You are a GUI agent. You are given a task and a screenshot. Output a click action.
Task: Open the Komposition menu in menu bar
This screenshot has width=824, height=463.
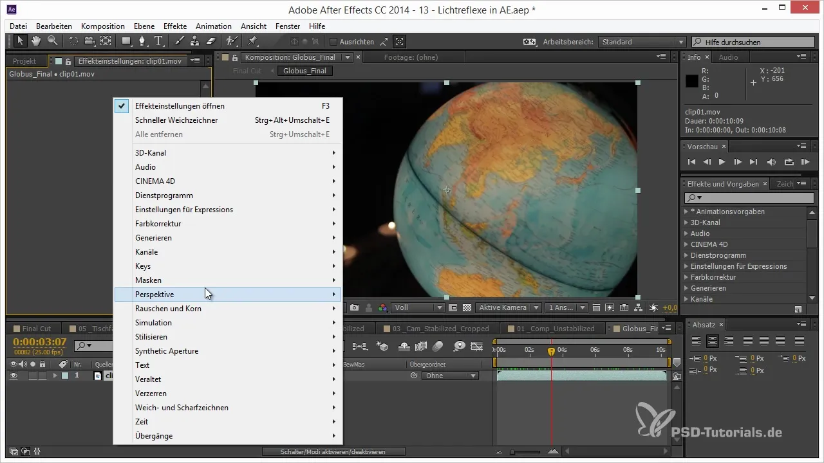coord(103,26)
